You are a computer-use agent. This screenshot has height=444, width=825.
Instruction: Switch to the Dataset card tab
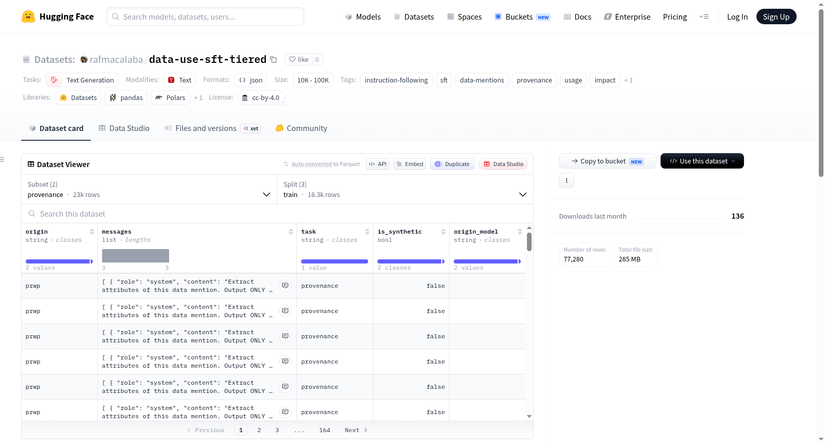click(x=56, y=128)
